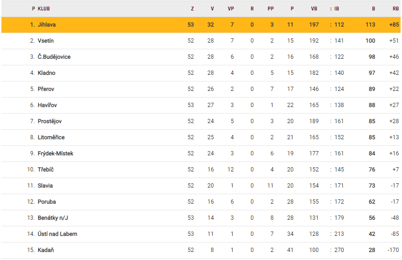Open Frýdek-Místek team entry
This screenshot has width=402, height=260.
point(56,153)
